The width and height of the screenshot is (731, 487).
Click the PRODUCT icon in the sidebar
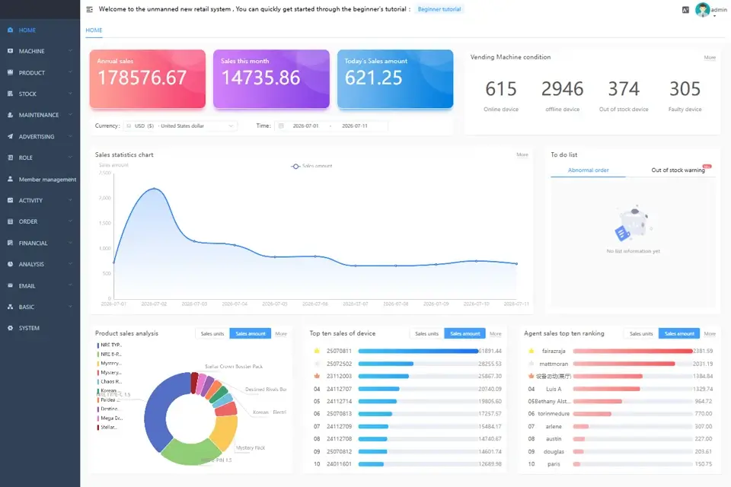[10, 72]
